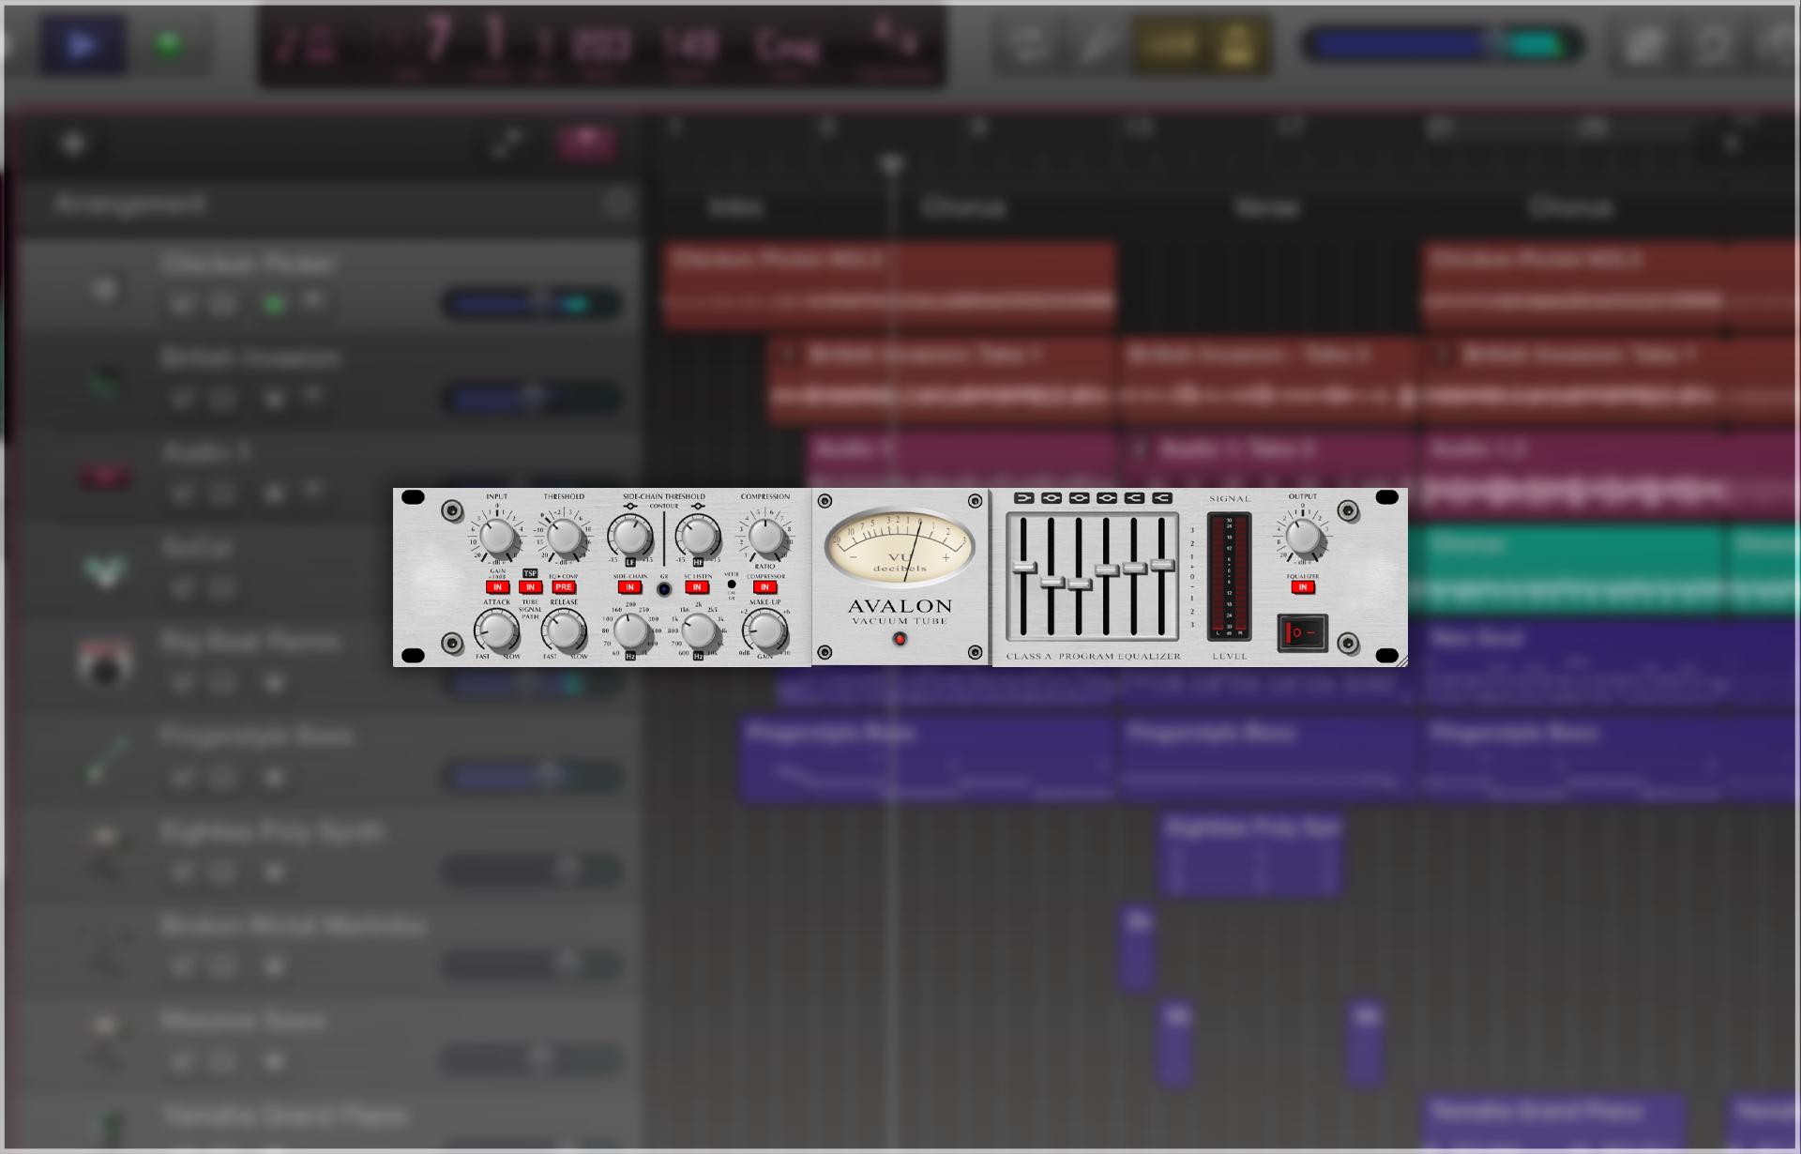Click the high side-chain frequency Hz knob
The width and height of the screenshot is (1801, 1154).
pos(698,631)
